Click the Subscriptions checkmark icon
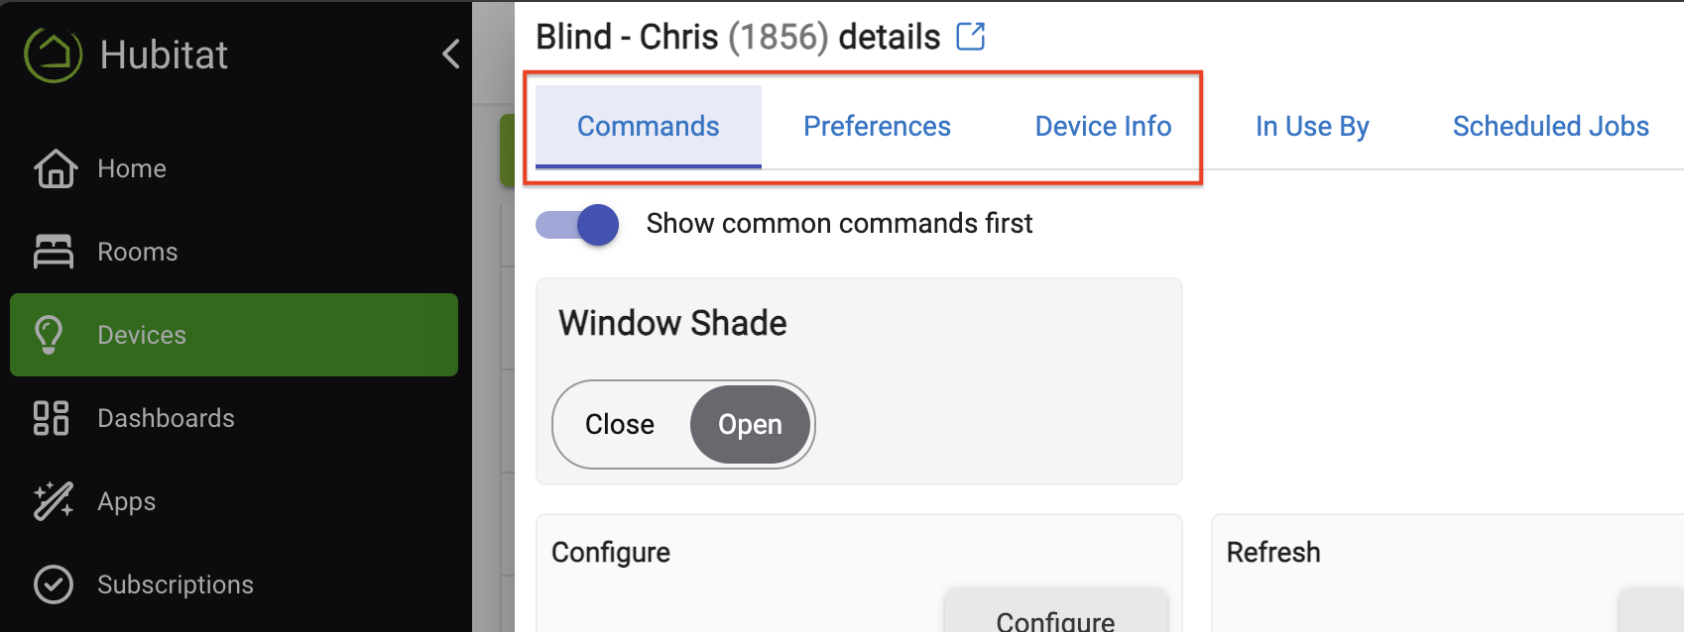This screenshot has height=632, width=1684. click(54, 584)
